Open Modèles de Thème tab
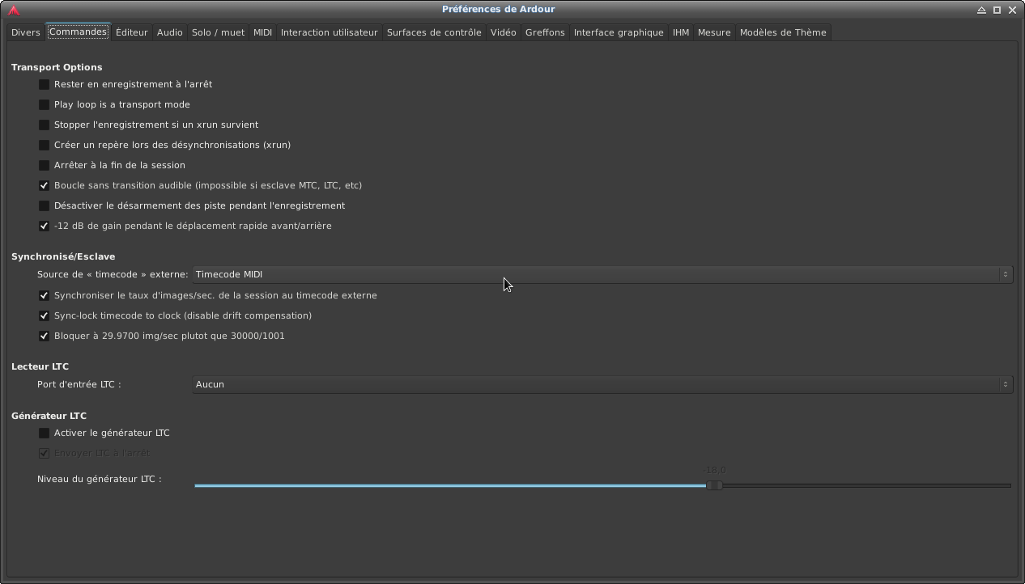 click(783, 32)
